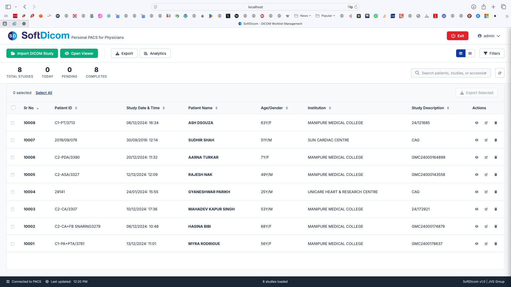View study for ASH DSOUZA with eye icon
Viewport: 511px width, 287px height.
[476, 123]
